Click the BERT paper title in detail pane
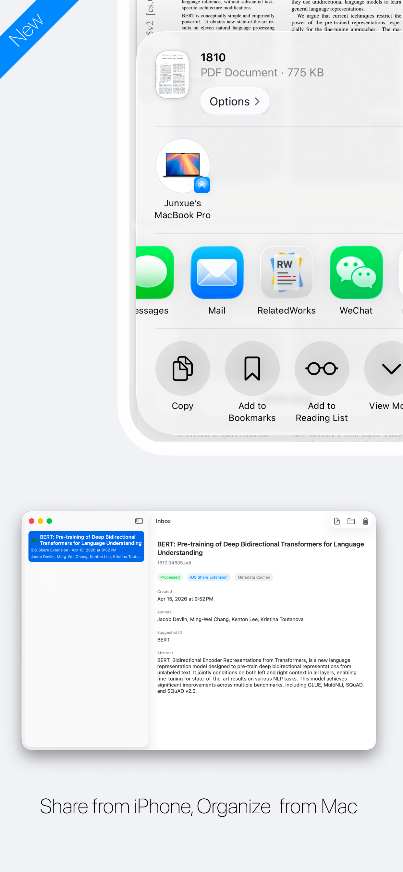The image size is (403, 872). pyautogui.click(x=261, y=548)
